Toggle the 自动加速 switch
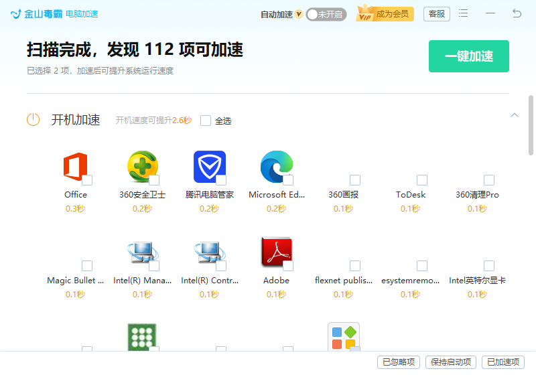536x375 pixels. [x=326, y=14]
